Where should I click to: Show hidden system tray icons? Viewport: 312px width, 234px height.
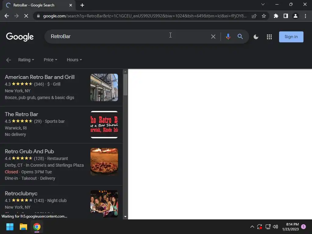coord(252,227)
